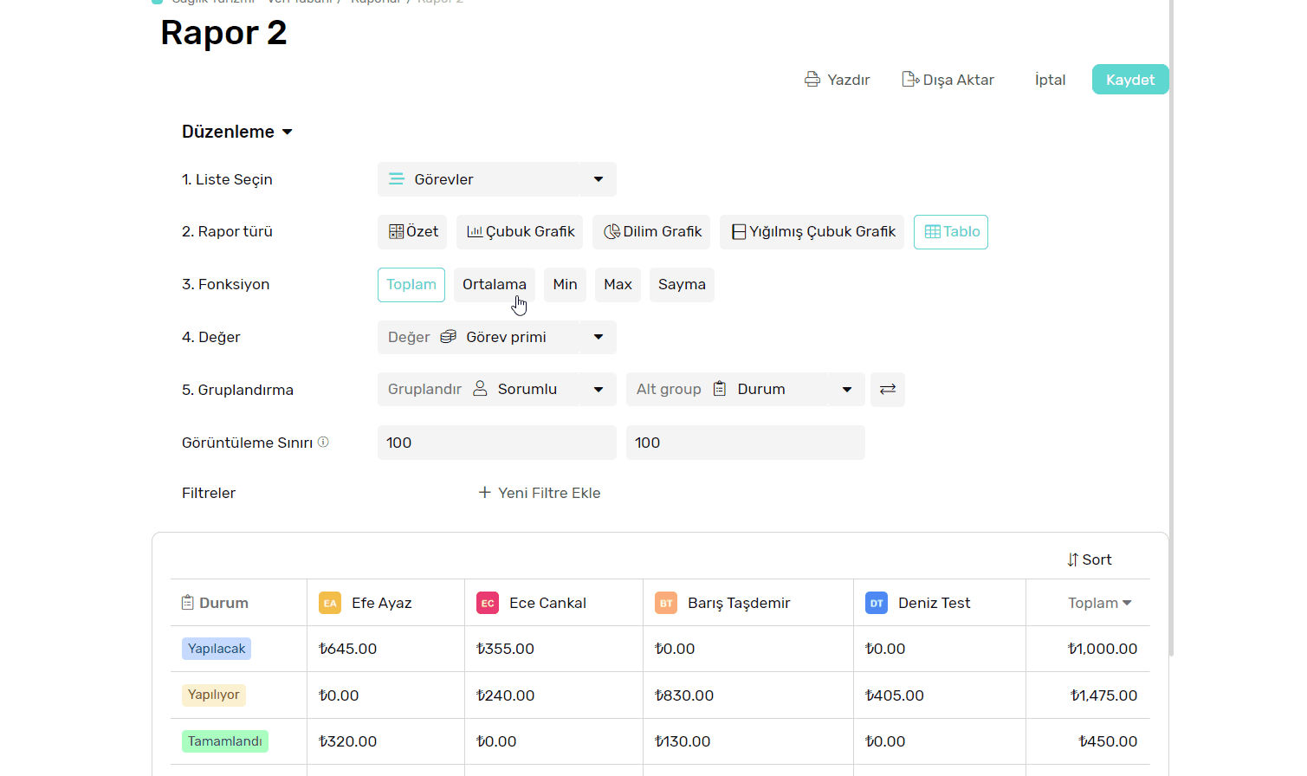The image size is (1307, 776).
Task: Click the Dışa Aktar button label
Action: (959, 80)
